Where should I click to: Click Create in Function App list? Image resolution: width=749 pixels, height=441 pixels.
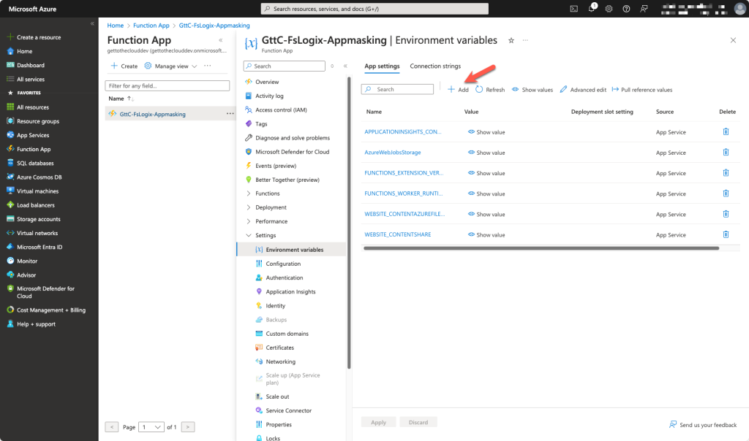click(x=124, y=66)
